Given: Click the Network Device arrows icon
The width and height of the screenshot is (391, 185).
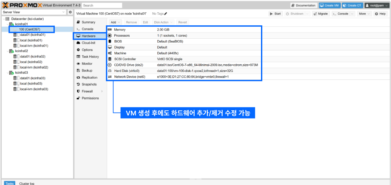Looking at the screenshot, I should pos(110,77).
